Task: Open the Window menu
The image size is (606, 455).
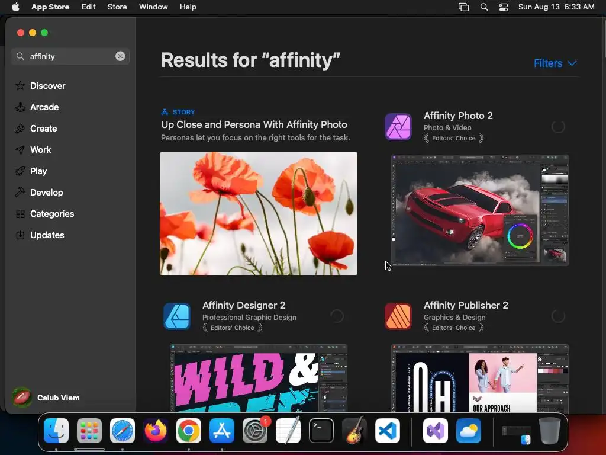Action: (x=153, y=7)
